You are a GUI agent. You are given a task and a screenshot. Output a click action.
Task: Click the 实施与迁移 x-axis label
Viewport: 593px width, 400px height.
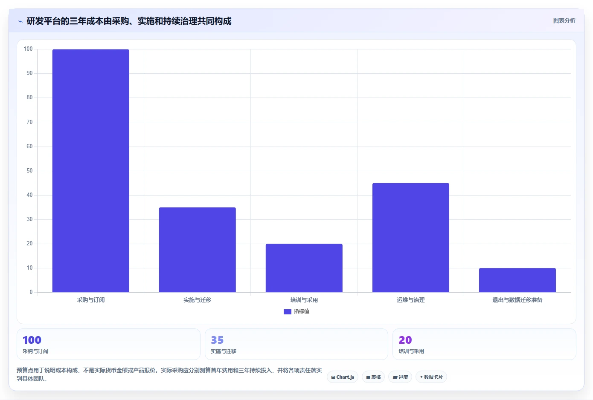[198, 300]
